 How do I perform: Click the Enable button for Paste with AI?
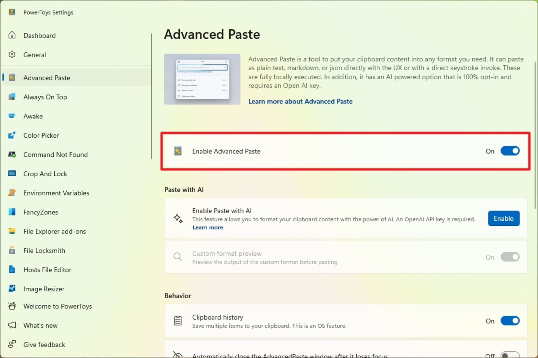click(504, 218)
